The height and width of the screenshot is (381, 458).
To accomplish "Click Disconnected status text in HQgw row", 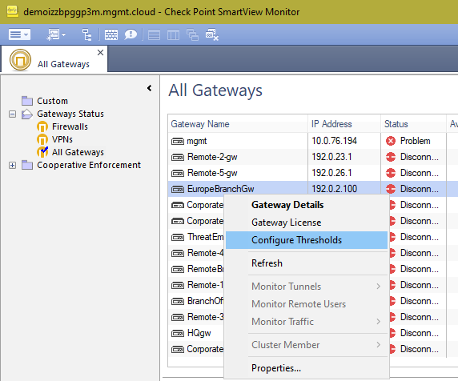I will (x=419, y=333).
